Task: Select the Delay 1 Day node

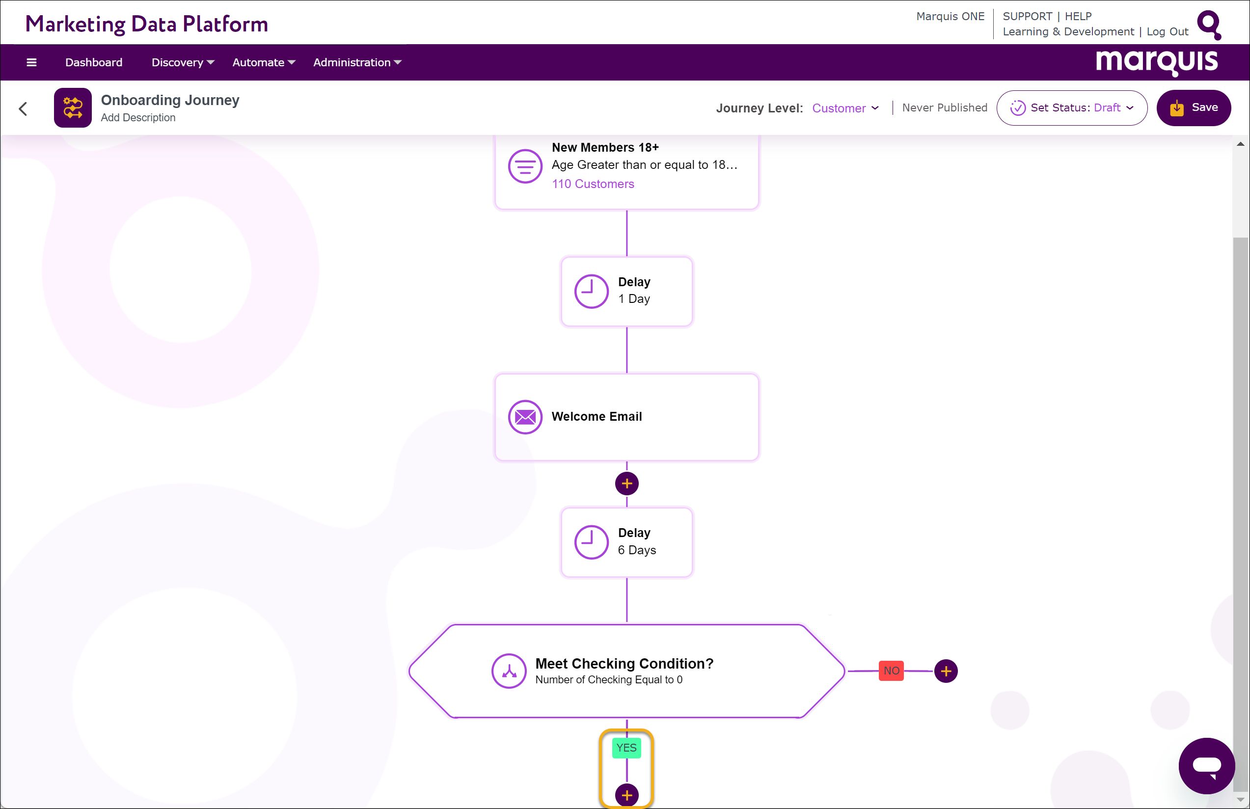Action: point(626,292)
